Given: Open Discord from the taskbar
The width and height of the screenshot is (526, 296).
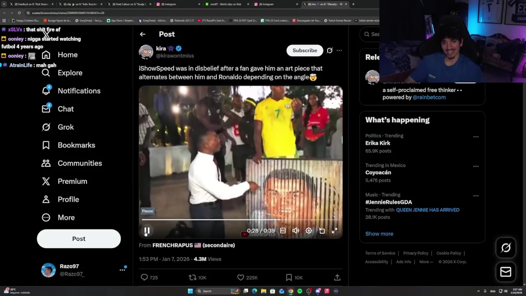Looking at the screenshot, I should [x=318, y=291].
